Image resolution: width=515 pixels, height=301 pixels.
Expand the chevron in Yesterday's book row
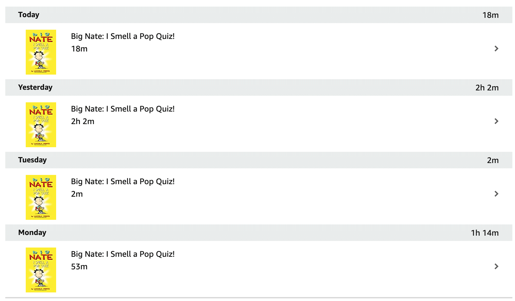[x=496, y=121]
